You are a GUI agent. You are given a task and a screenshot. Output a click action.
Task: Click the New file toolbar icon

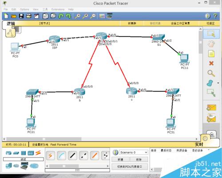6,16
